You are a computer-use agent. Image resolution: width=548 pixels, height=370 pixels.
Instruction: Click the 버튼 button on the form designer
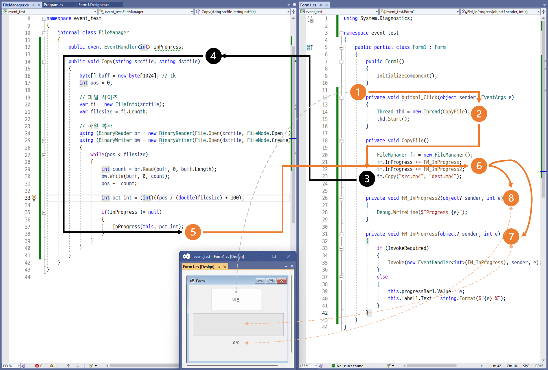(236, 300)
